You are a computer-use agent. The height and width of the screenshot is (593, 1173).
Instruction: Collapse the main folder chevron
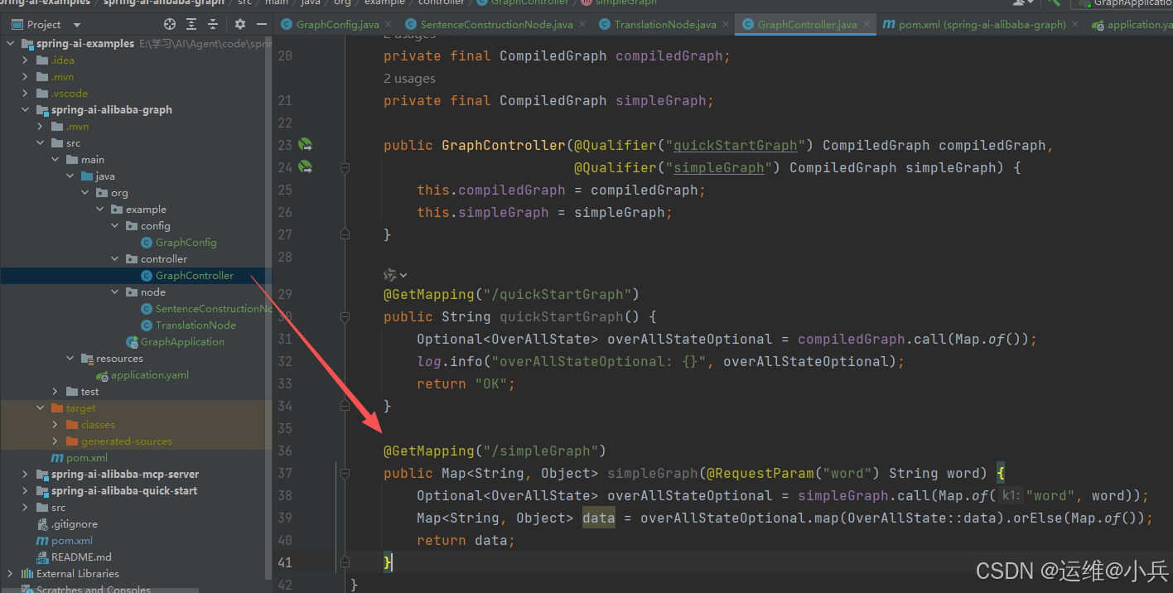tap(55, 160)
